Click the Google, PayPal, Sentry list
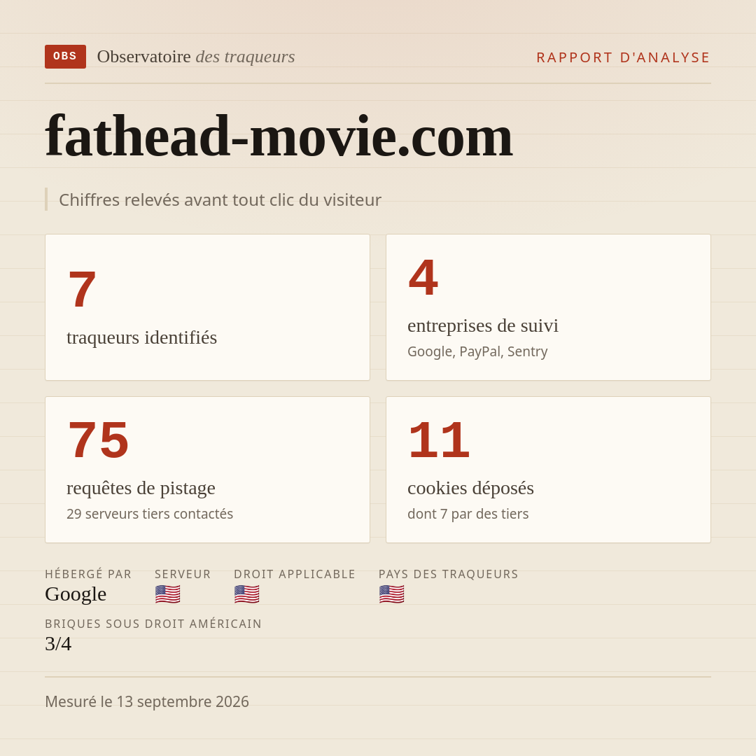756x756 pixels. (x=477, y=351)
